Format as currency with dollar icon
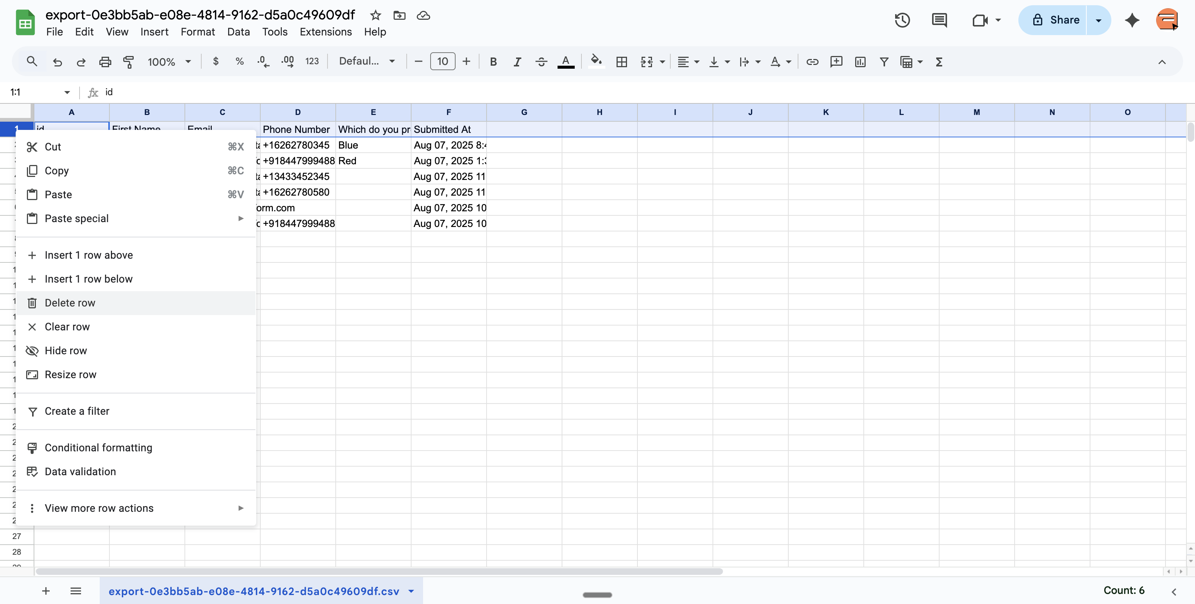Image resolution: width=1195 pixels, height=604 pixels. tap(216, 61)
